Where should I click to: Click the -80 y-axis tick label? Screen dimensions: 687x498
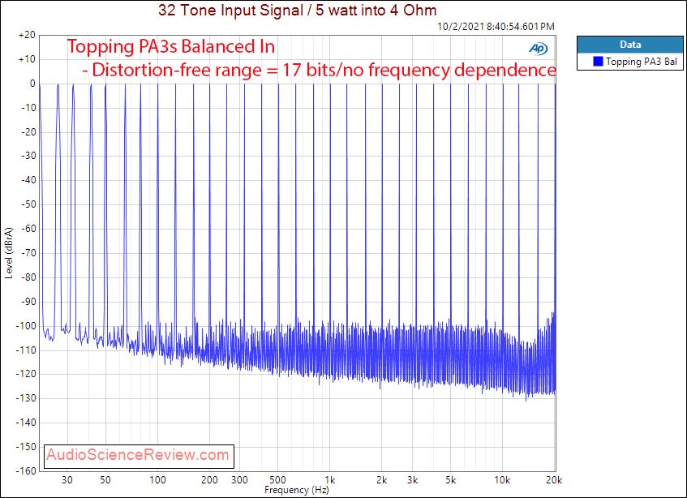(28, 277)
